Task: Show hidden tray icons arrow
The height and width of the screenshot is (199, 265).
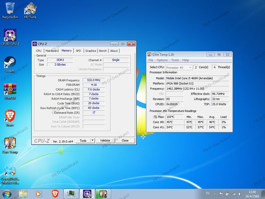Action: tap(214, 194)
